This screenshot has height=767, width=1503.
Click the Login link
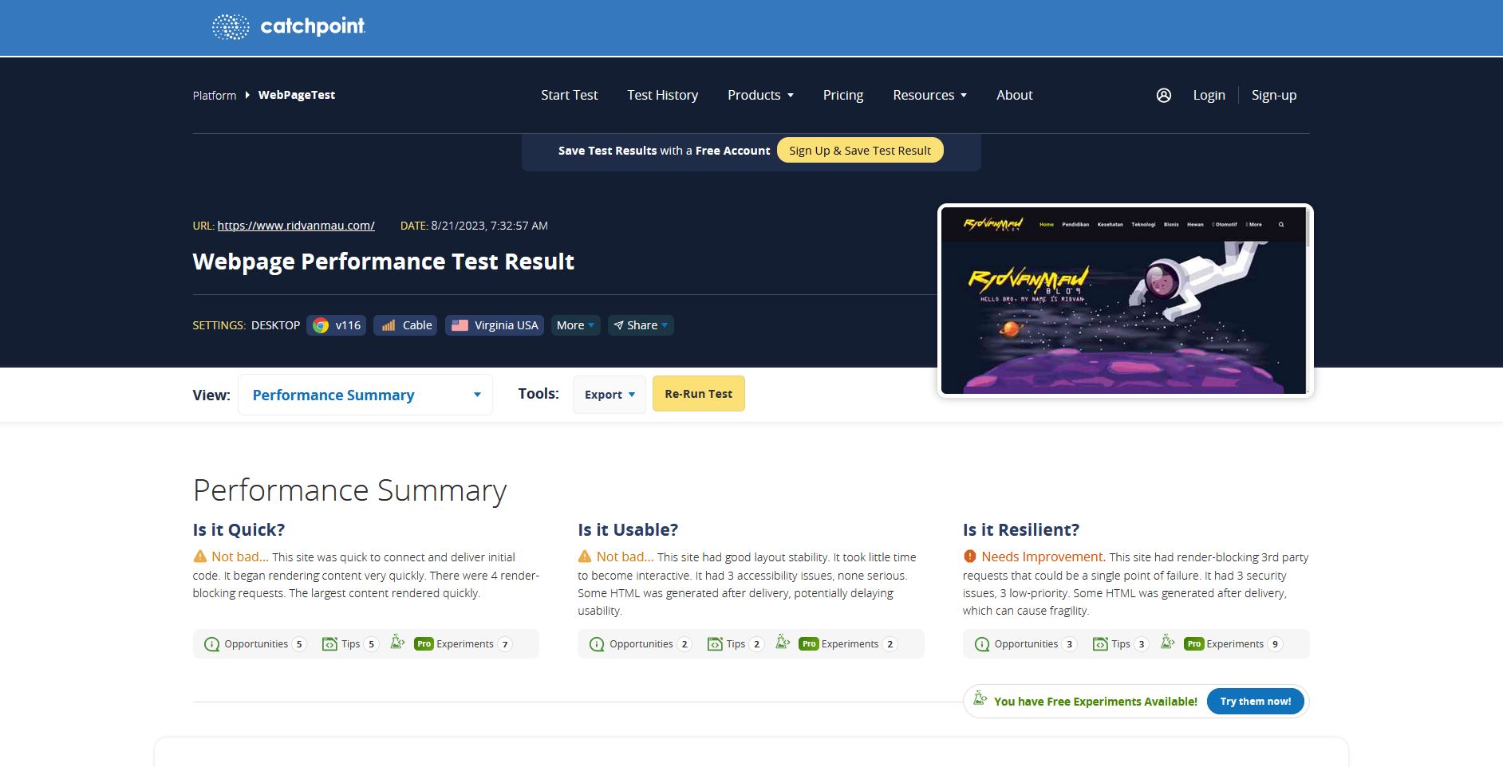[1209, 95]
